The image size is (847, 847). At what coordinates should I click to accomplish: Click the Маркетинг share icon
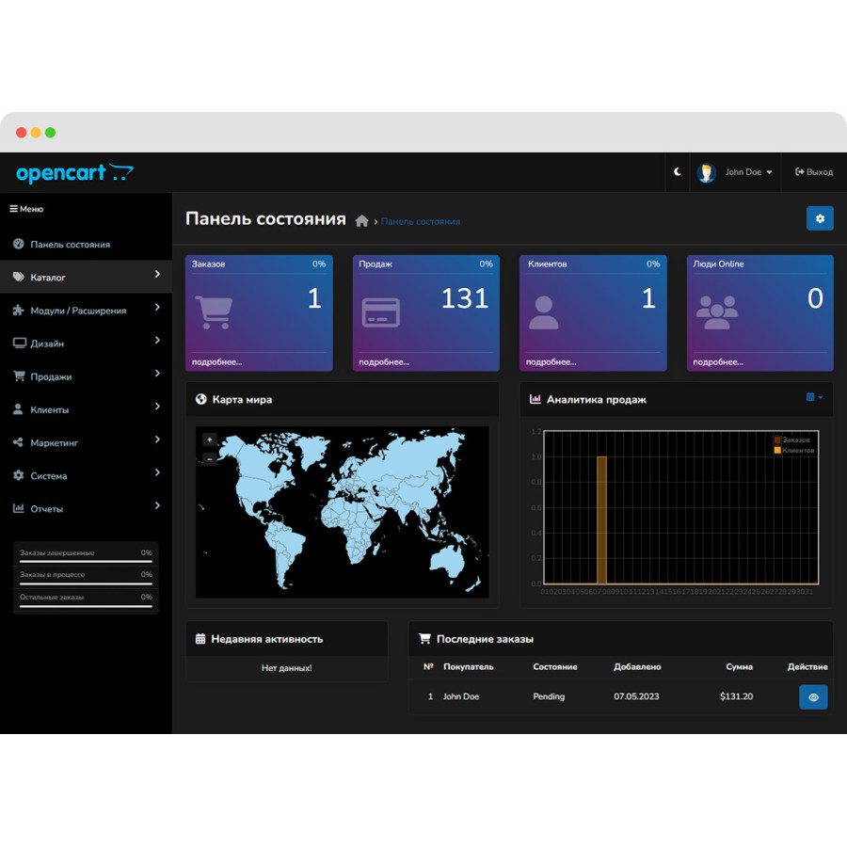pyautogui.click(x=18, y=442)
